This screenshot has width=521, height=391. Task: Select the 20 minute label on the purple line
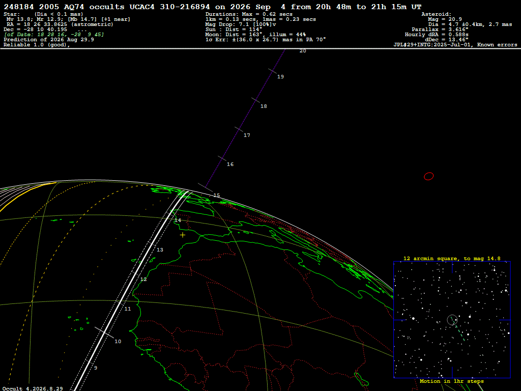click(x=303, y=51)
